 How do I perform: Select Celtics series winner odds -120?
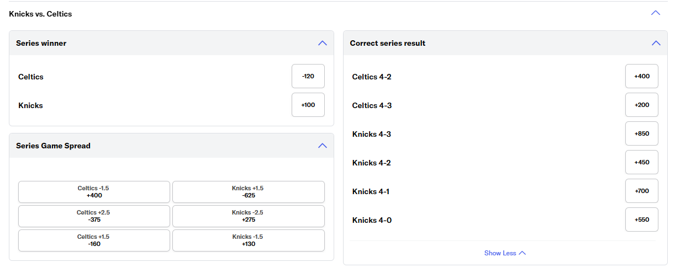[308, 76]
